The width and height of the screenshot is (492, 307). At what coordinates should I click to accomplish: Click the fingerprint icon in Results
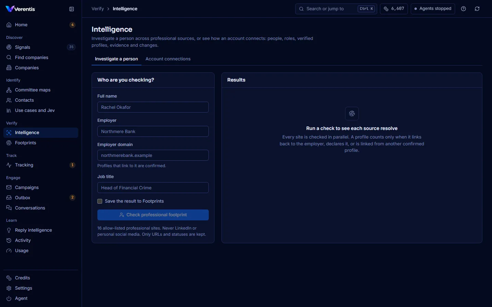click(352, 114)
